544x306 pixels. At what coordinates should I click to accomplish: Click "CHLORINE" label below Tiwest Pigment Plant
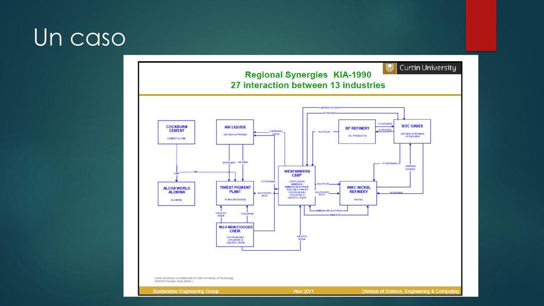coord(248,214)
